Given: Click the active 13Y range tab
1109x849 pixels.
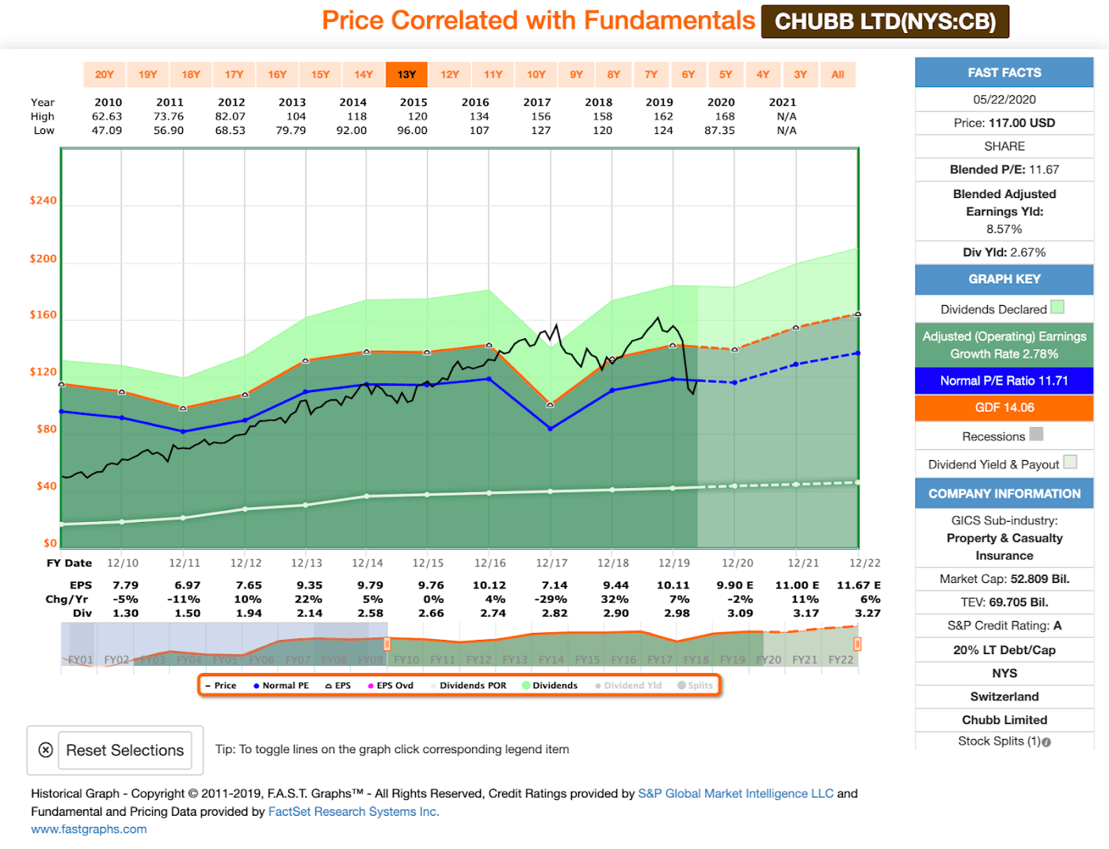Looking at the screenshot, I should [x=406, y=74].
